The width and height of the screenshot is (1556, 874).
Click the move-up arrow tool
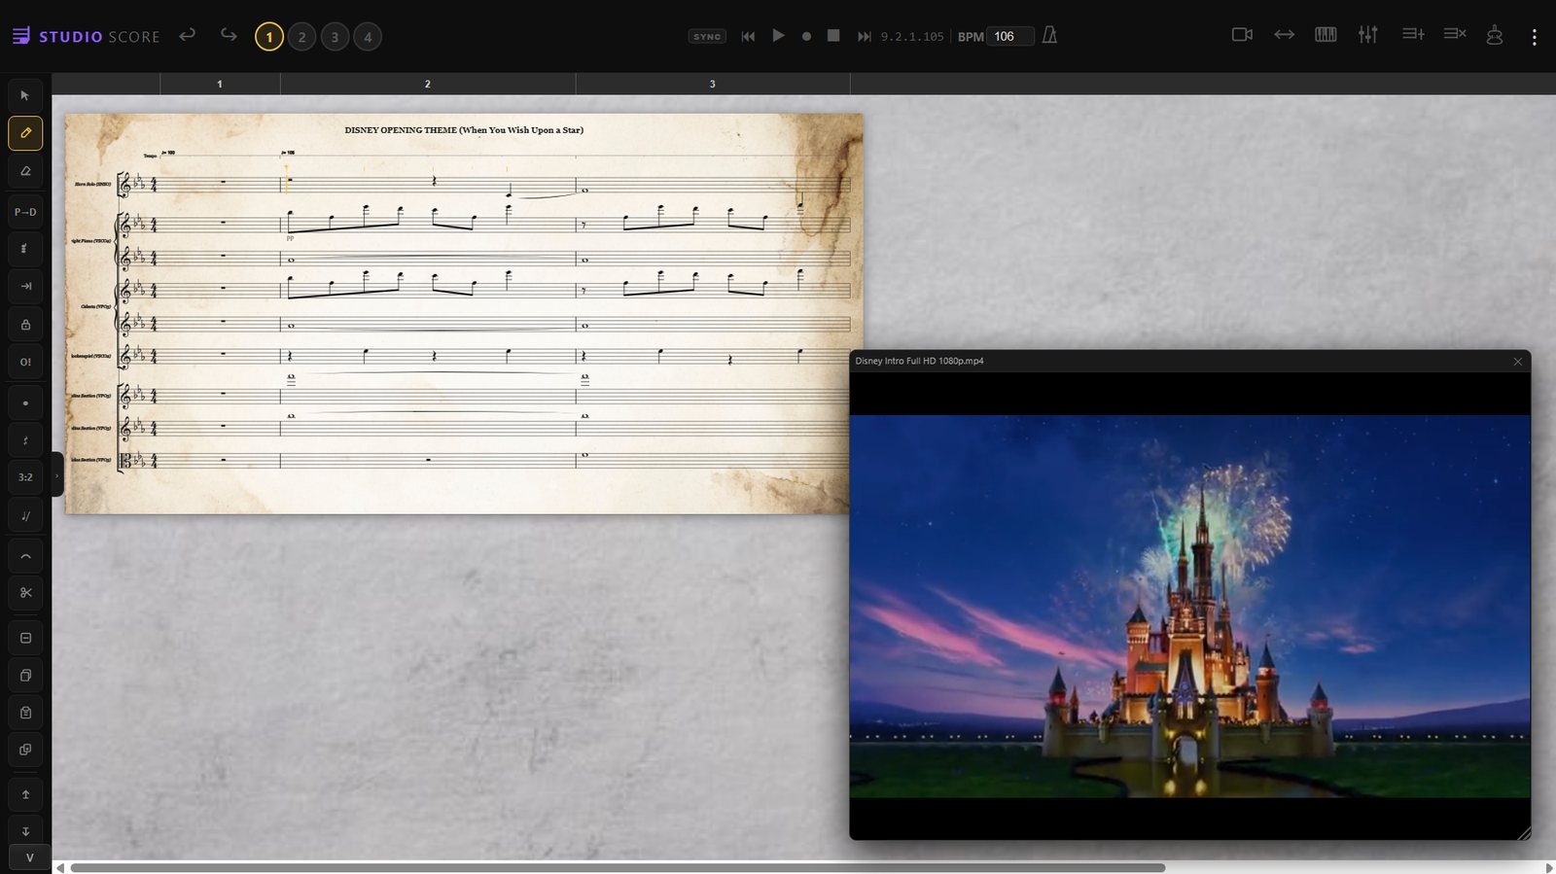(25, 794)
